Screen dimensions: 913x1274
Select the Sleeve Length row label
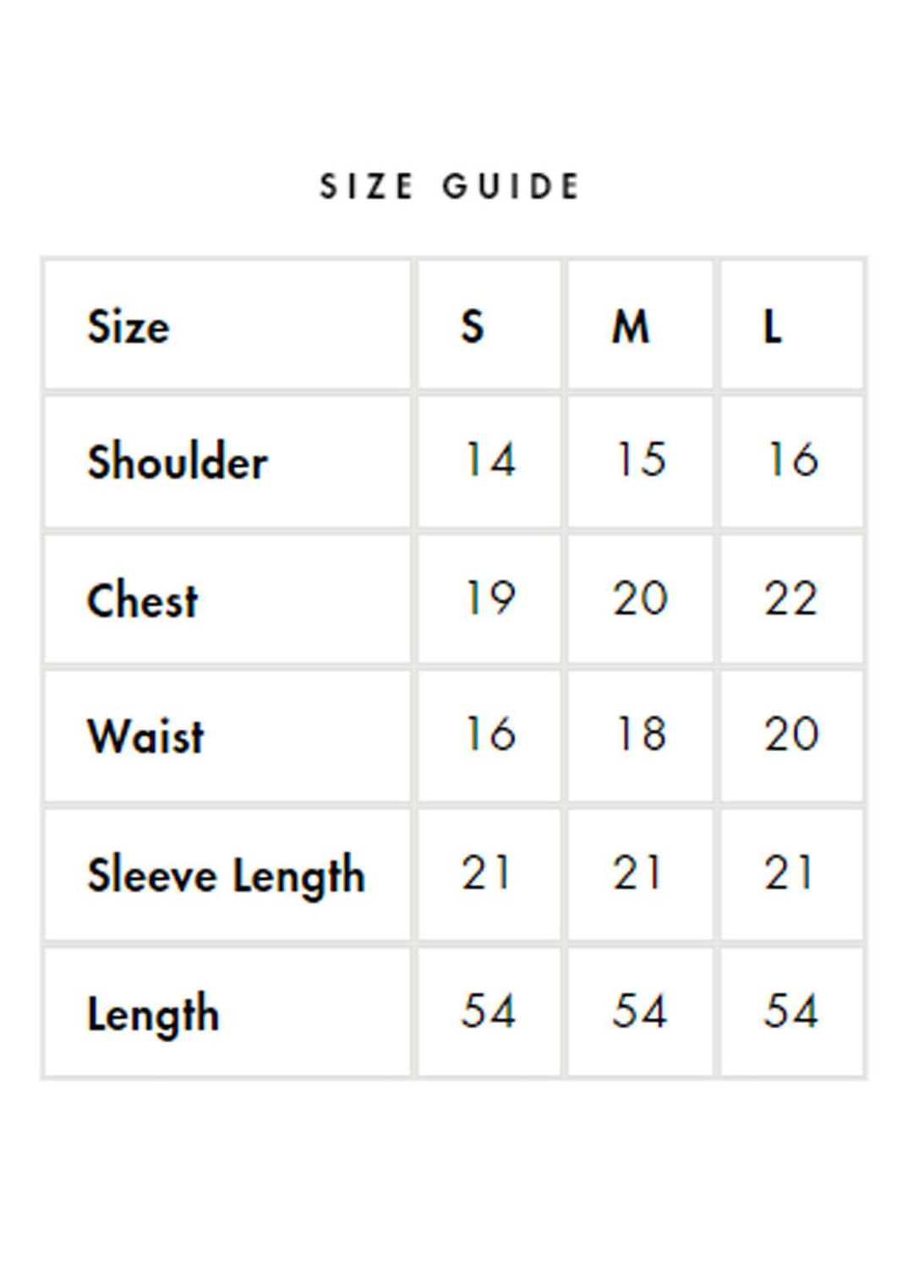click(227, 875)
